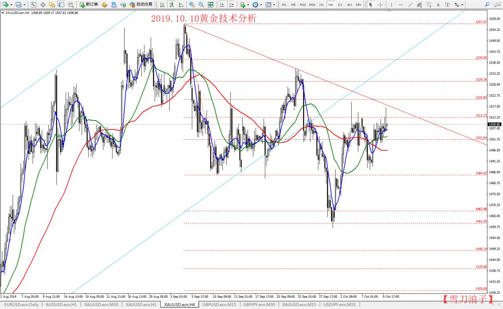The image size is (503, 309).
Task: Switch to bar chart display
Action: coord(162,5)
